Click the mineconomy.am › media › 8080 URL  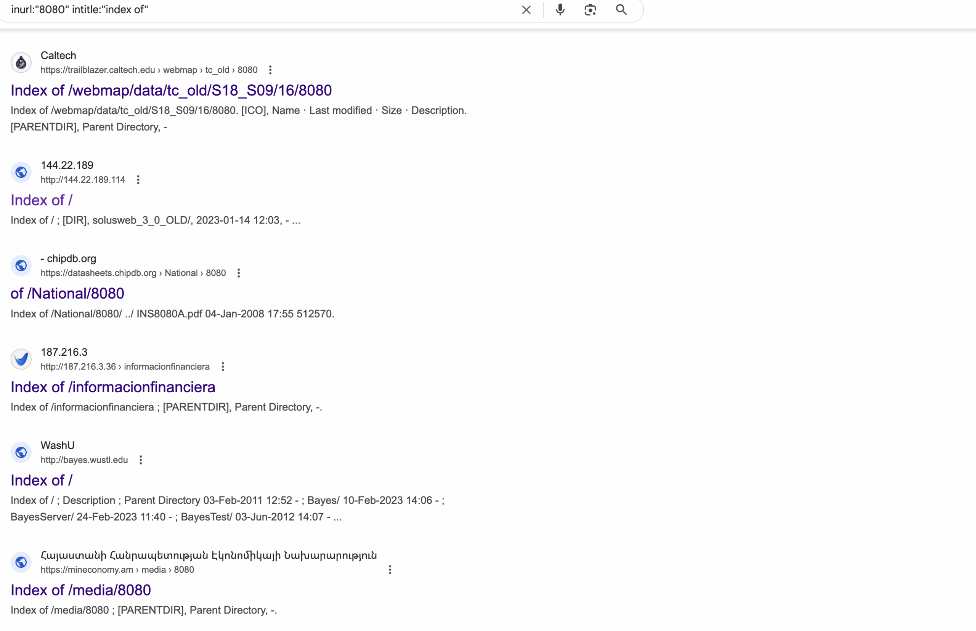[x=117, y=570]
